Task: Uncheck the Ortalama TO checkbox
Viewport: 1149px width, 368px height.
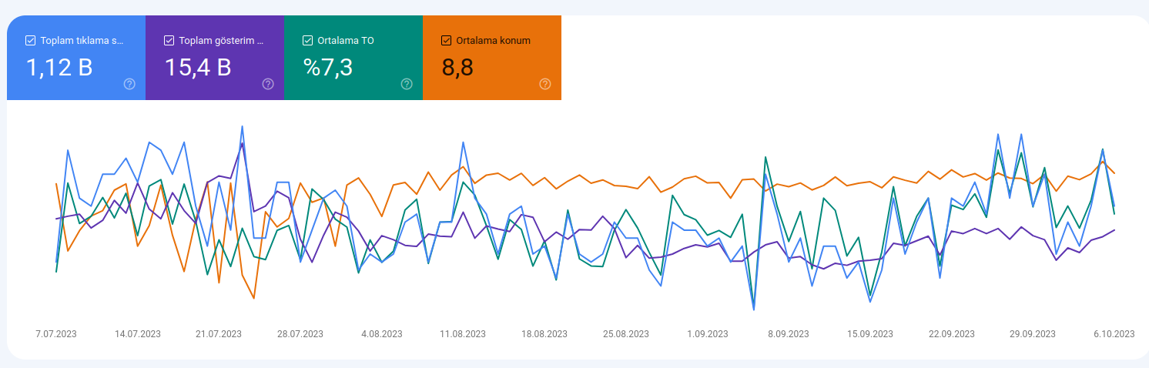Action: pyautogui.click(x=308, y=41)
